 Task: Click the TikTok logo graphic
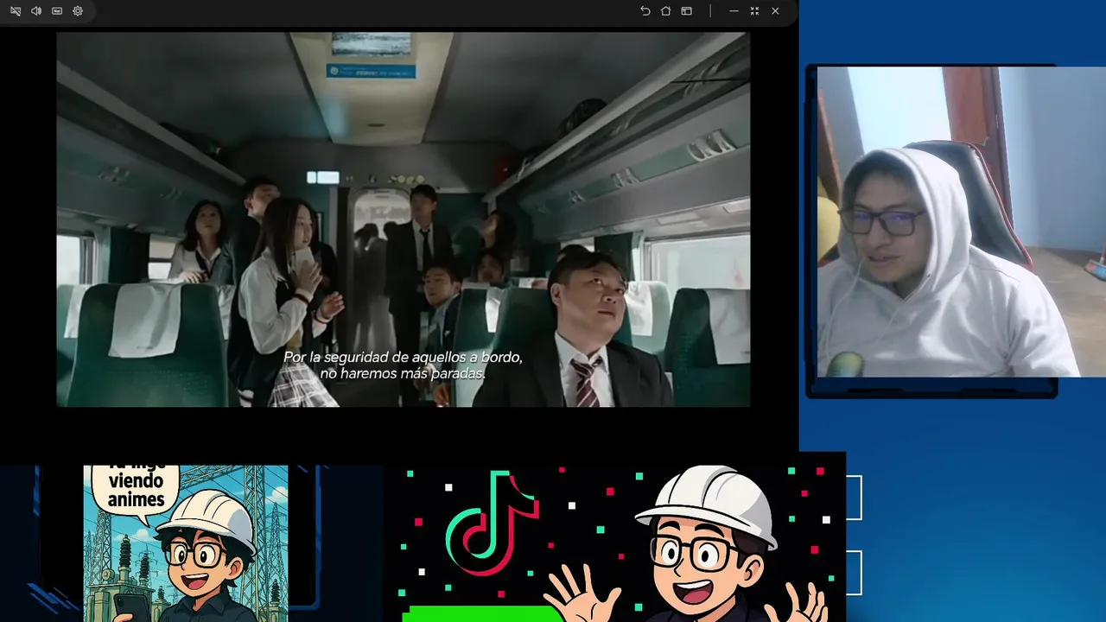click(x=492, y=523)
